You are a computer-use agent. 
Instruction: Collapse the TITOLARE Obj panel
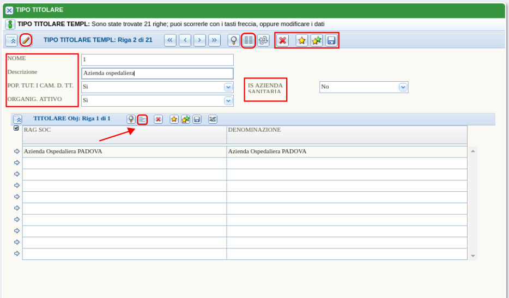pyautogui.click(x=17, y=119)
